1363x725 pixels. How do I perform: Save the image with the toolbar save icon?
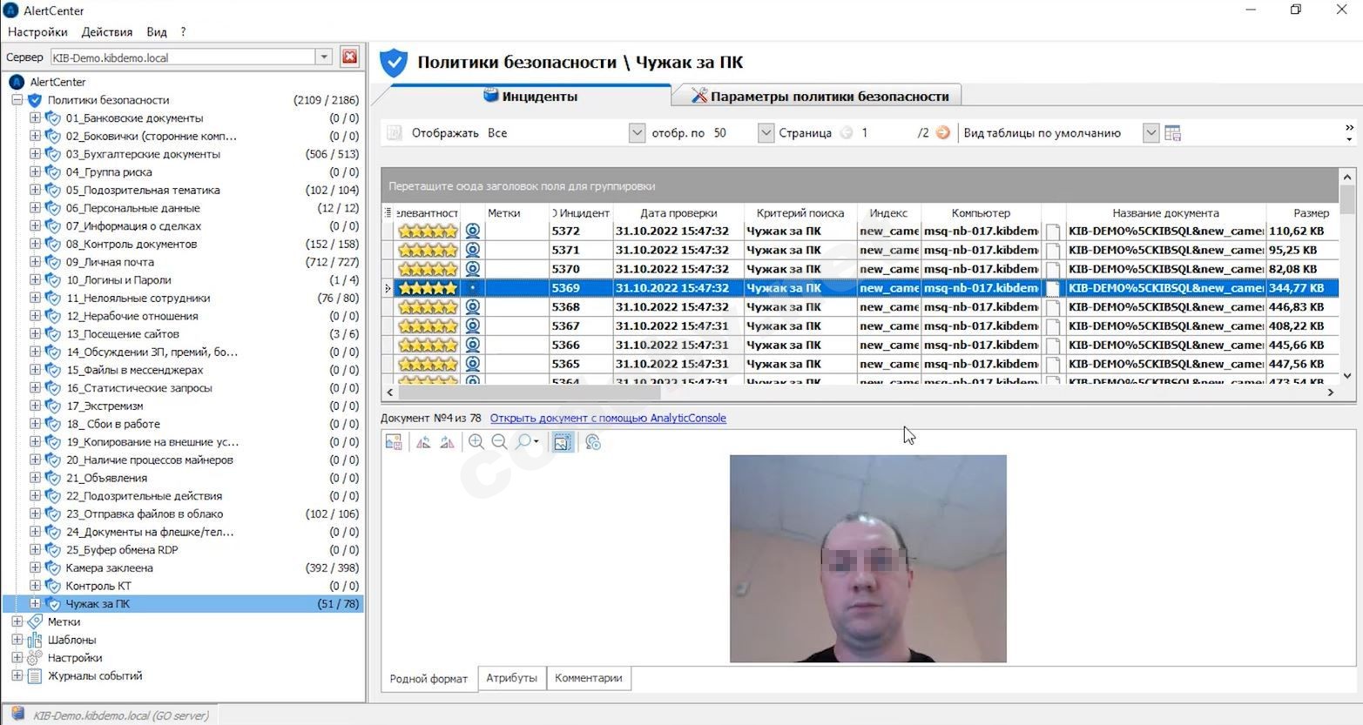click(394, 442)
